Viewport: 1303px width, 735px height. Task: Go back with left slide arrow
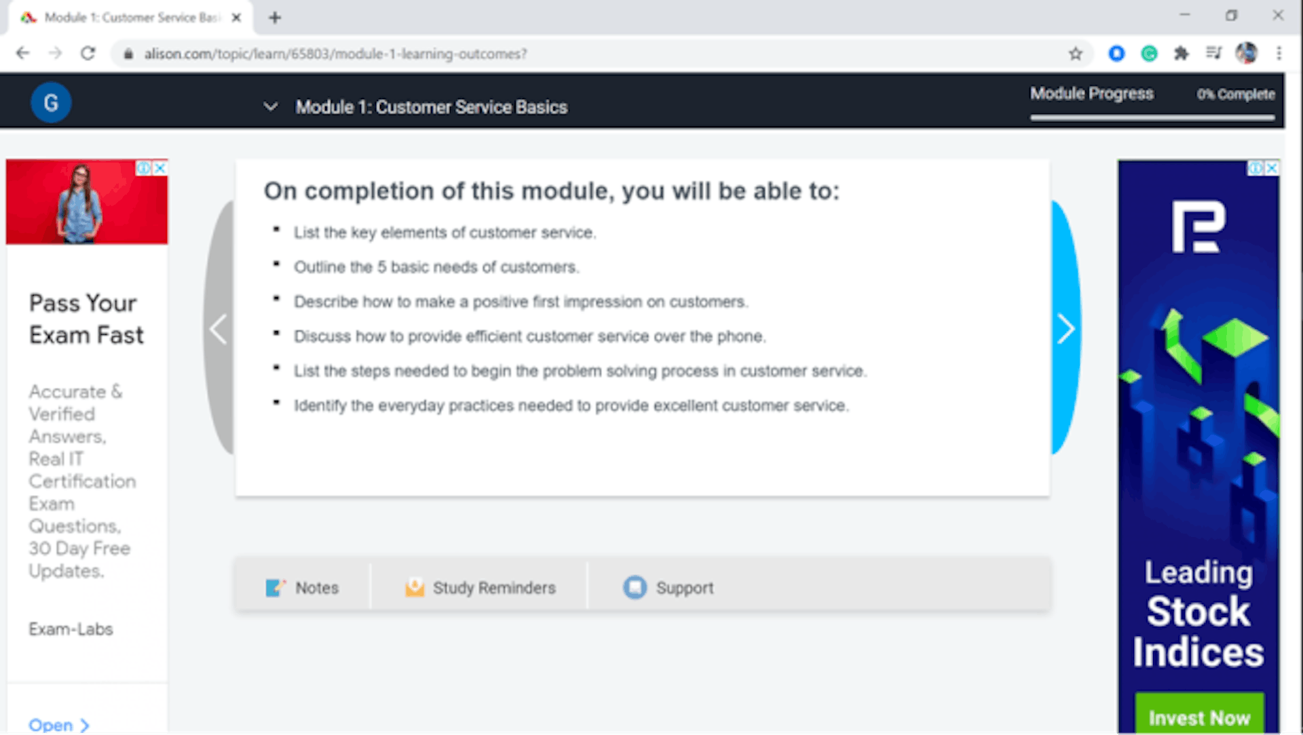pyautogui.click(x=219, y=330)
